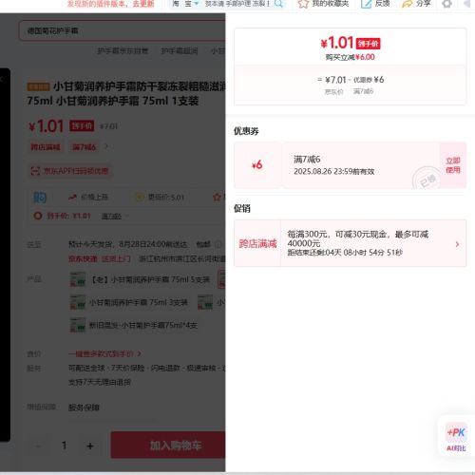Click the 每满300元，可减30元现金 promotion text
The image size is (475, 475).
(358, 238)
